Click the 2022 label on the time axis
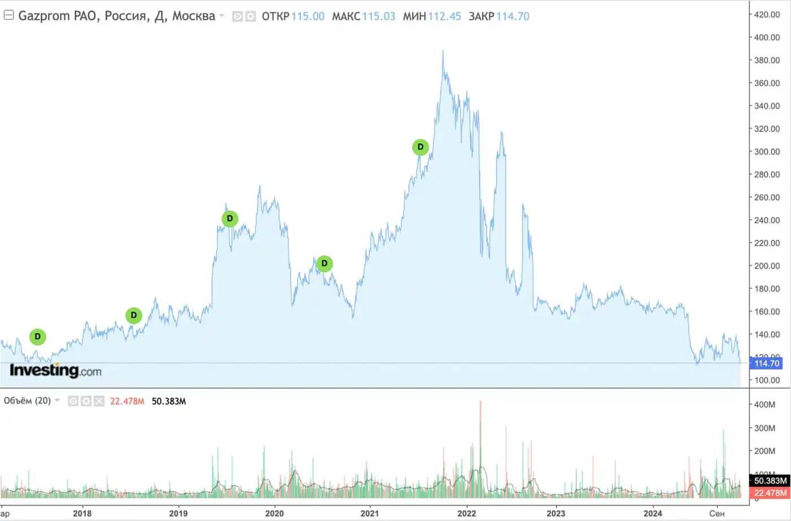 [x=467, y=513]
